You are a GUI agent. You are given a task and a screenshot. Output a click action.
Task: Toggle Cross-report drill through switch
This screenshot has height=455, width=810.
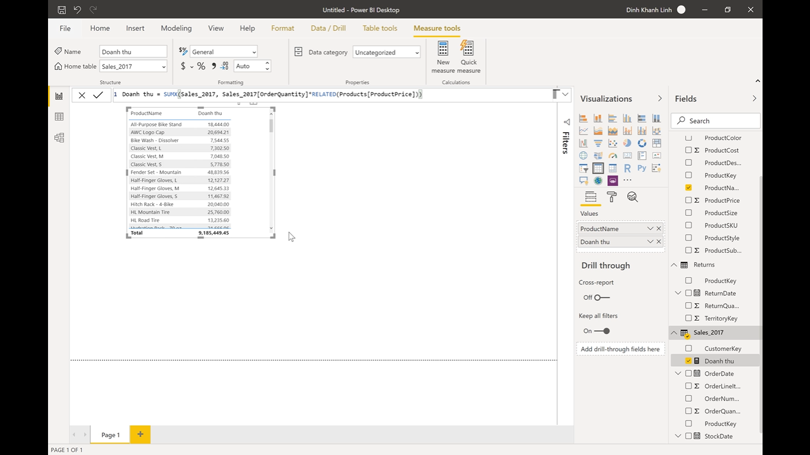tap(601, 297)
